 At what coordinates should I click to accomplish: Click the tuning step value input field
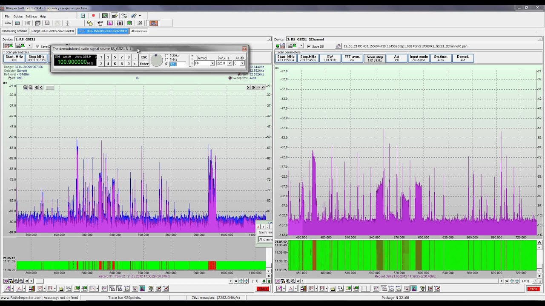[178, 64]
